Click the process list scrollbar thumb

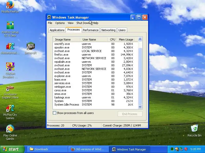140,76
